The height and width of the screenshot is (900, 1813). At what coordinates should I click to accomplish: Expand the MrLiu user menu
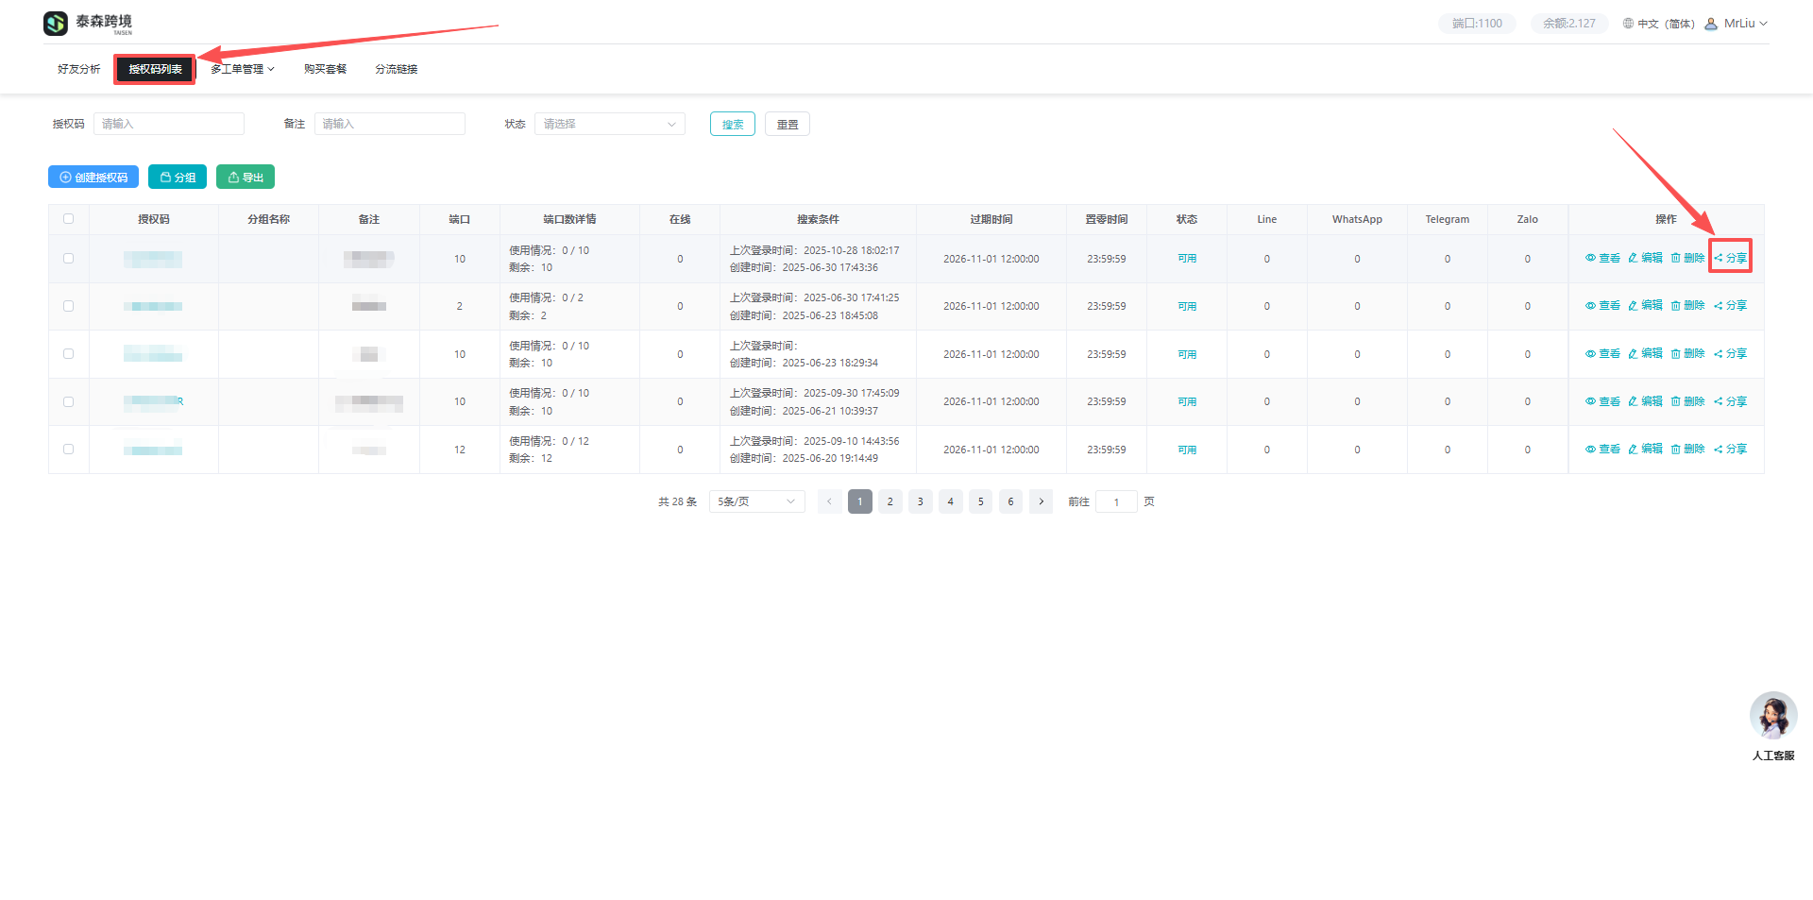pos(1737,24)
